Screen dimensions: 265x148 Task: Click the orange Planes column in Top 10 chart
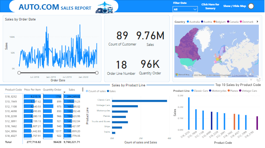pos(234,122)
